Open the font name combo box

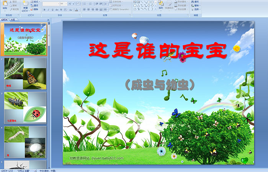(x=51, y=3)
